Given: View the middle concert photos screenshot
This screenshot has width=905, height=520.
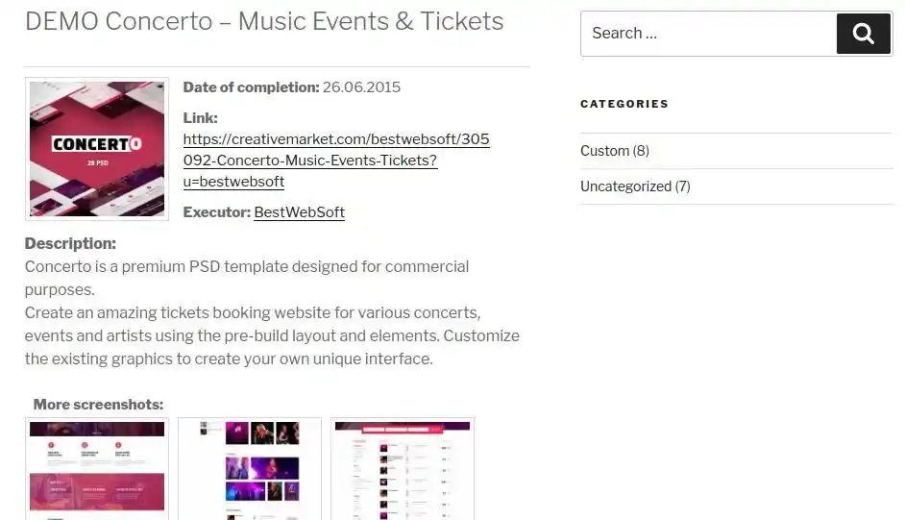Looking at the screenshot, I should coord(250,468).
